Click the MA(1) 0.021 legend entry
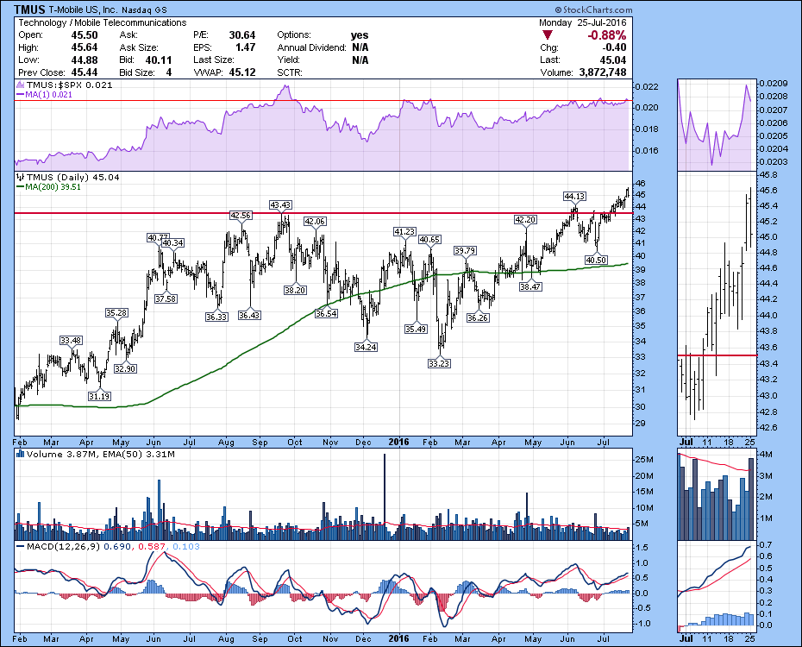 [x=45, y=95]
